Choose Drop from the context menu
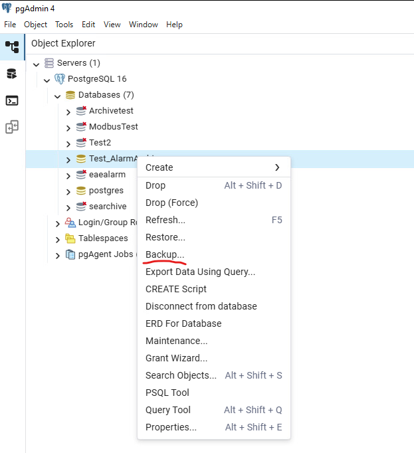The image size is (414, 453). pyautogui.click(x=214, y=185)
